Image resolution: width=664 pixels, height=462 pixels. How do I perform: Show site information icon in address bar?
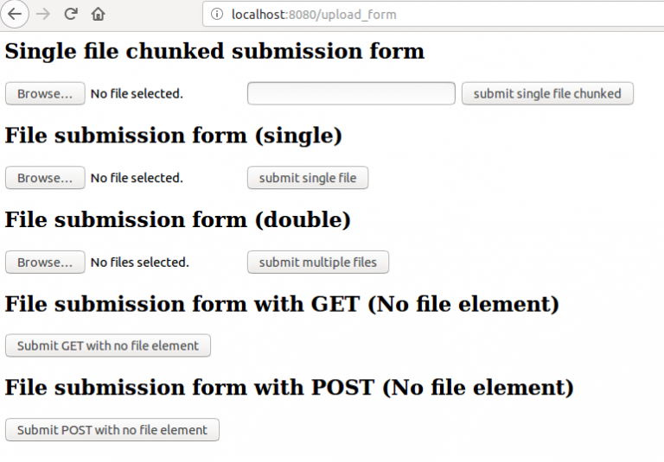click(217, 15)
